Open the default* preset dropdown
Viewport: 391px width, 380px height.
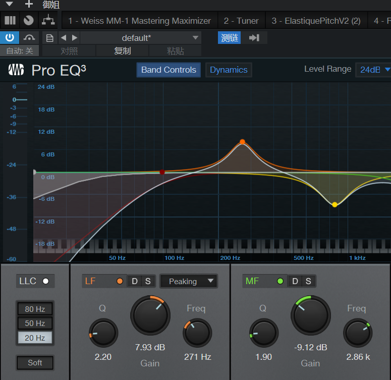tap(141, 38)
